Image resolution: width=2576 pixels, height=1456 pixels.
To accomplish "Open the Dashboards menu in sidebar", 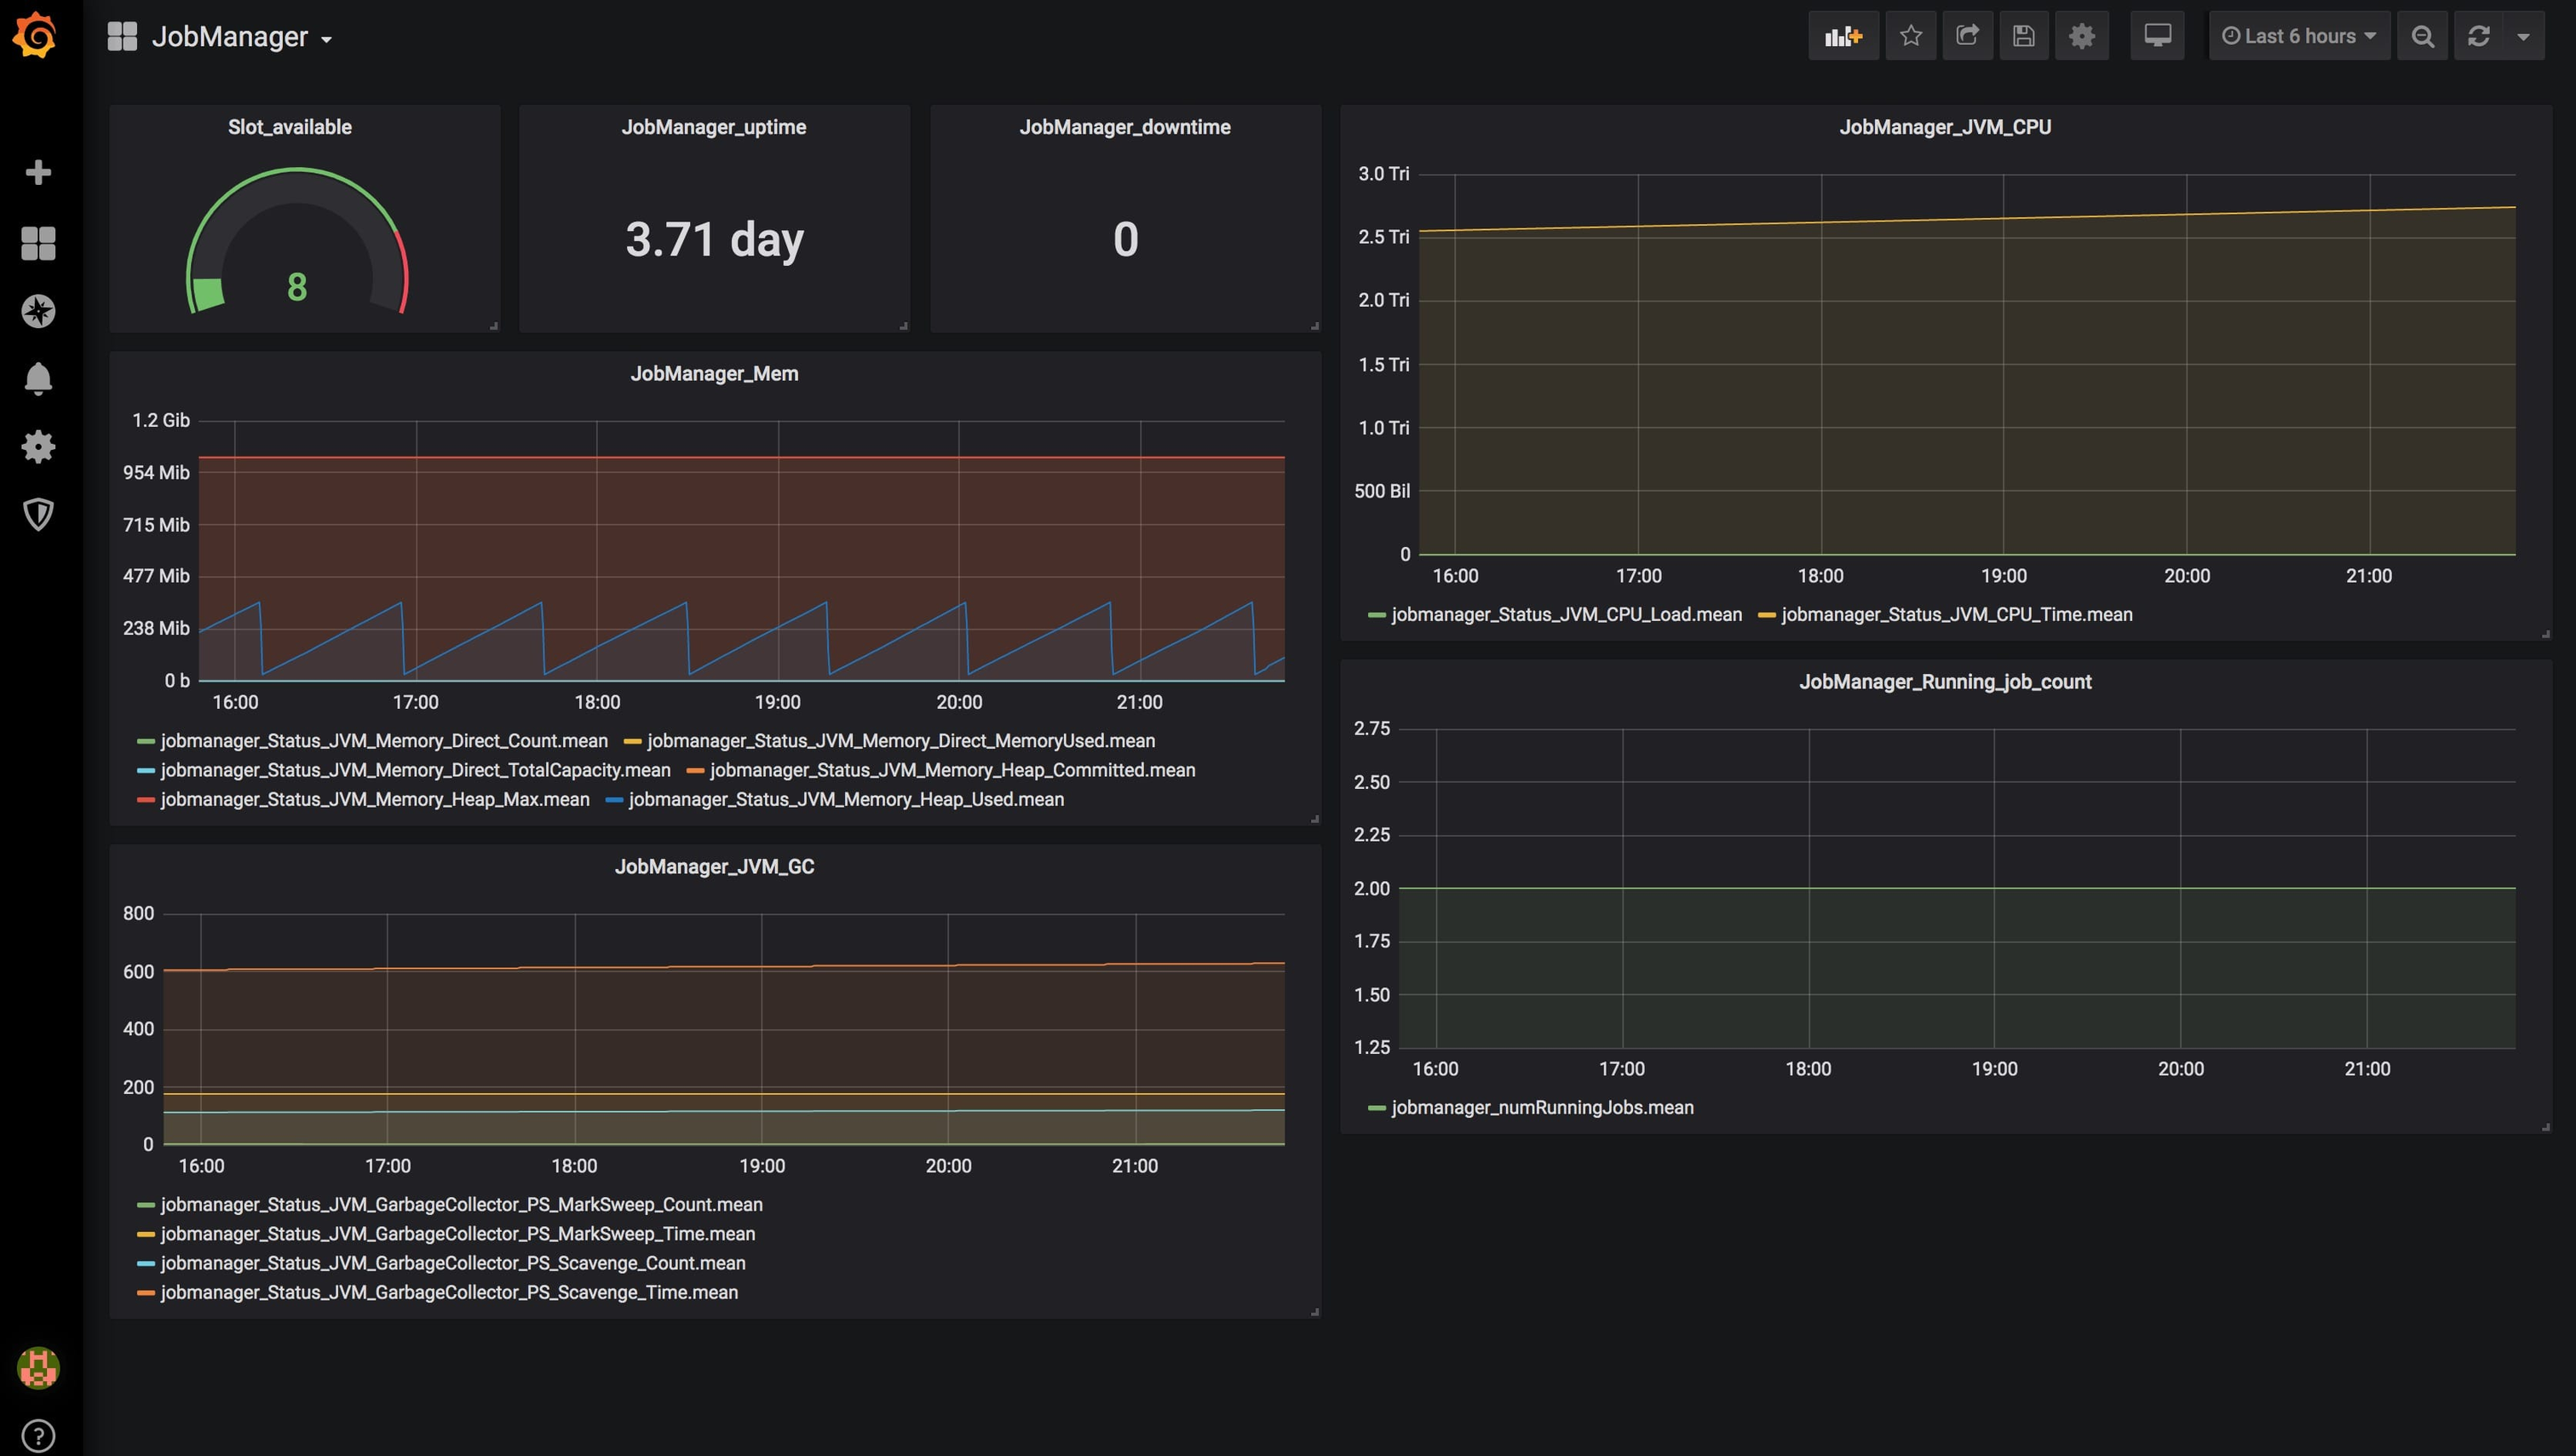I will pyautogui.click(x=38, y=242).
